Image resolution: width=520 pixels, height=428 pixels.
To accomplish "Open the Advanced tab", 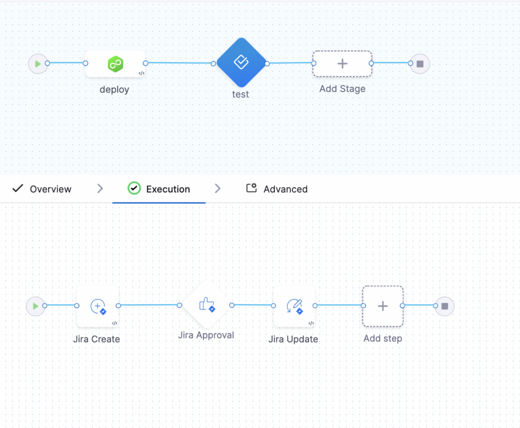I will point(277,189).
